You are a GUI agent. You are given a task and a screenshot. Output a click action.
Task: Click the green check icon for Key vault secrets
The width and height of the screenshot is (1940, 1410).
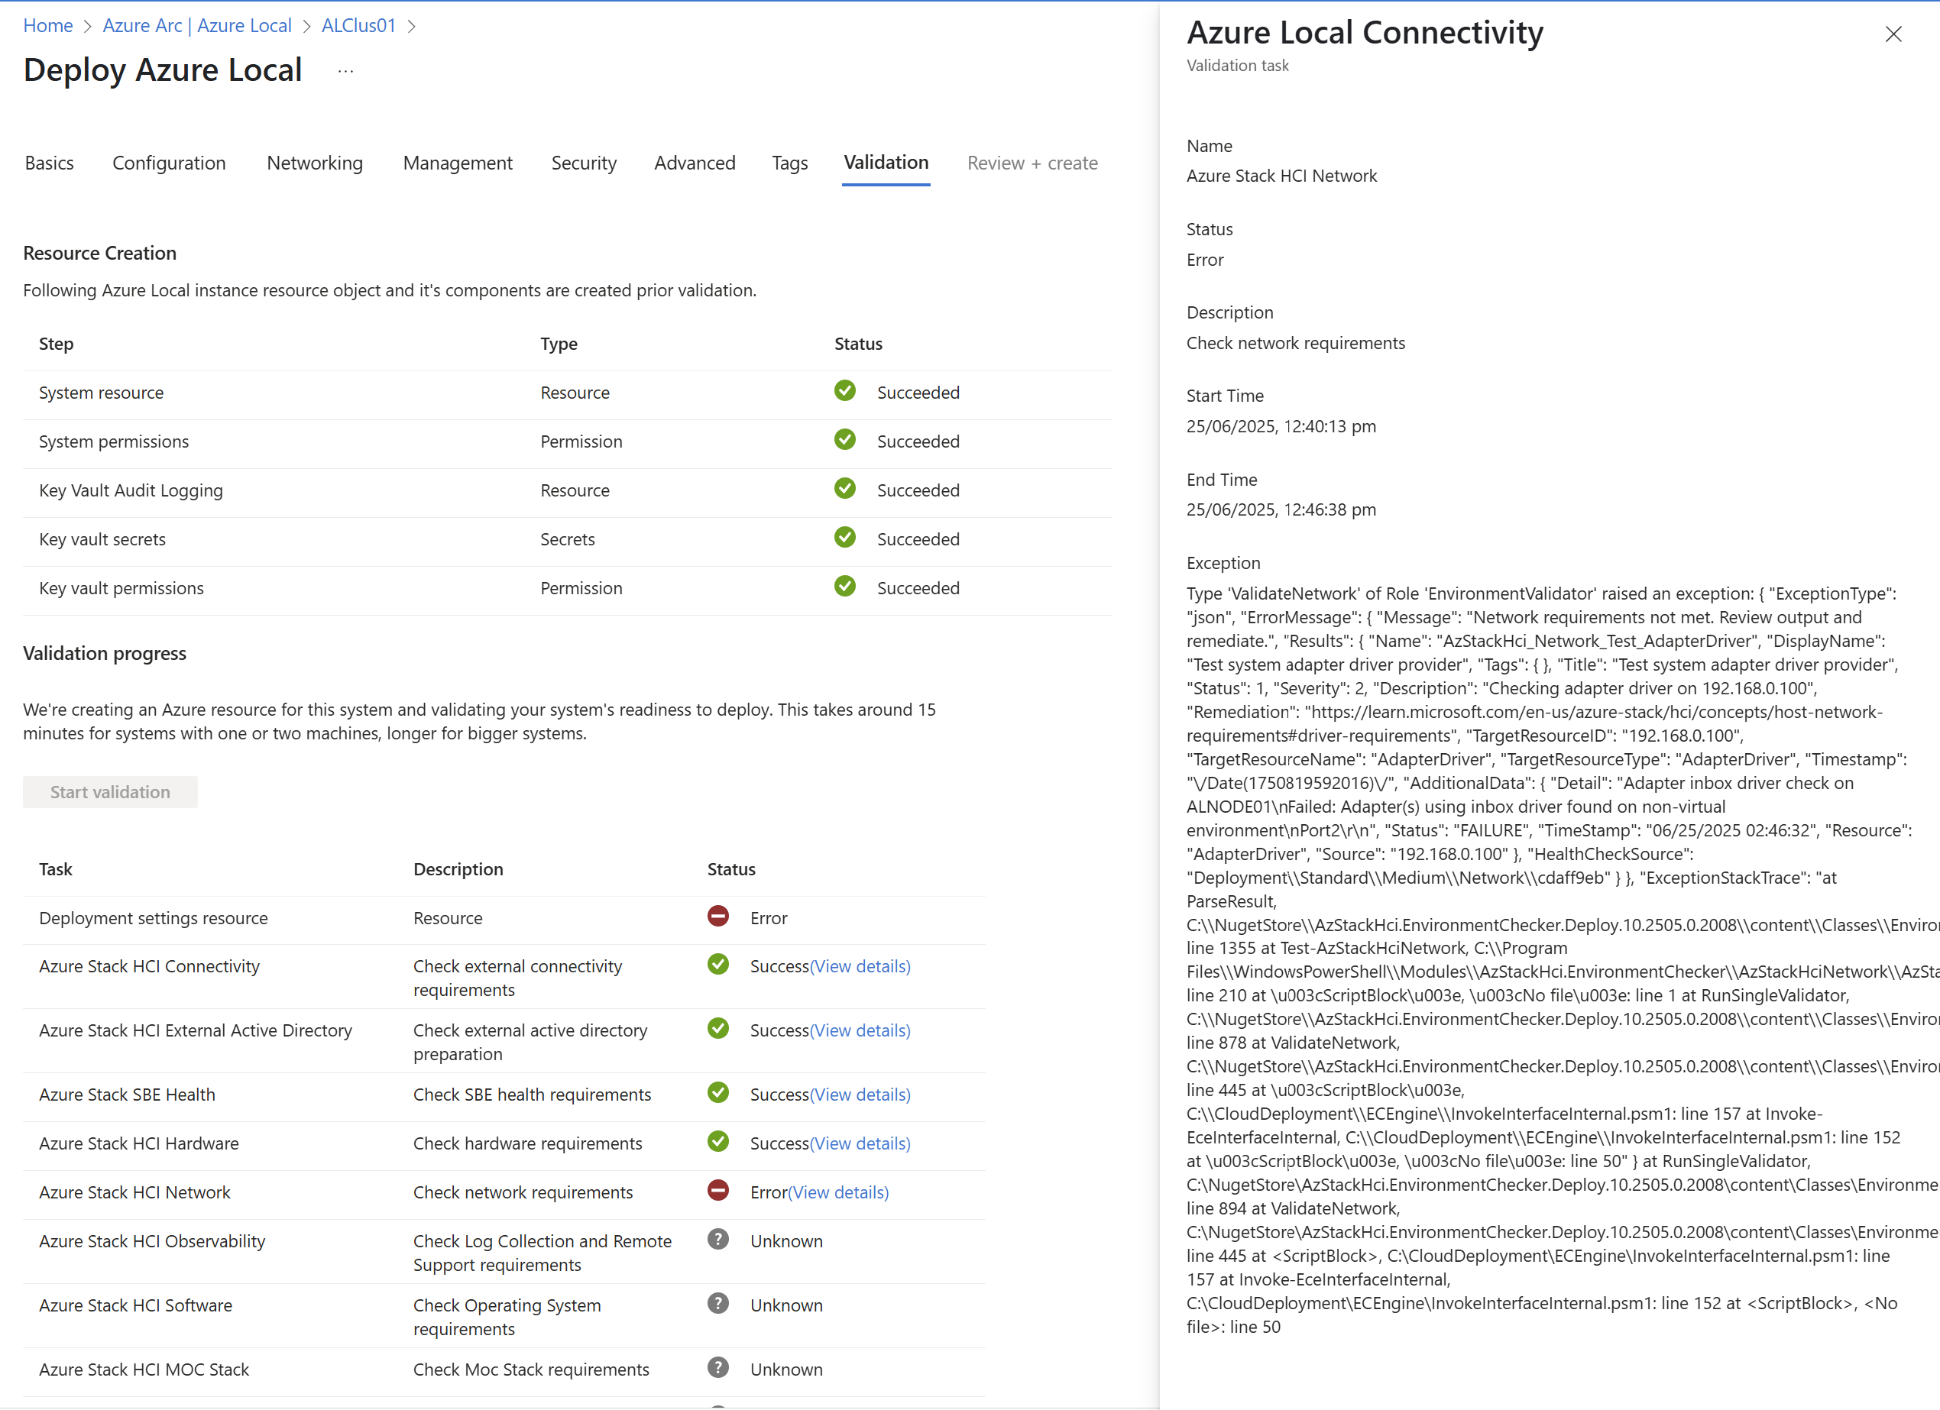click(x=845, y=537)
